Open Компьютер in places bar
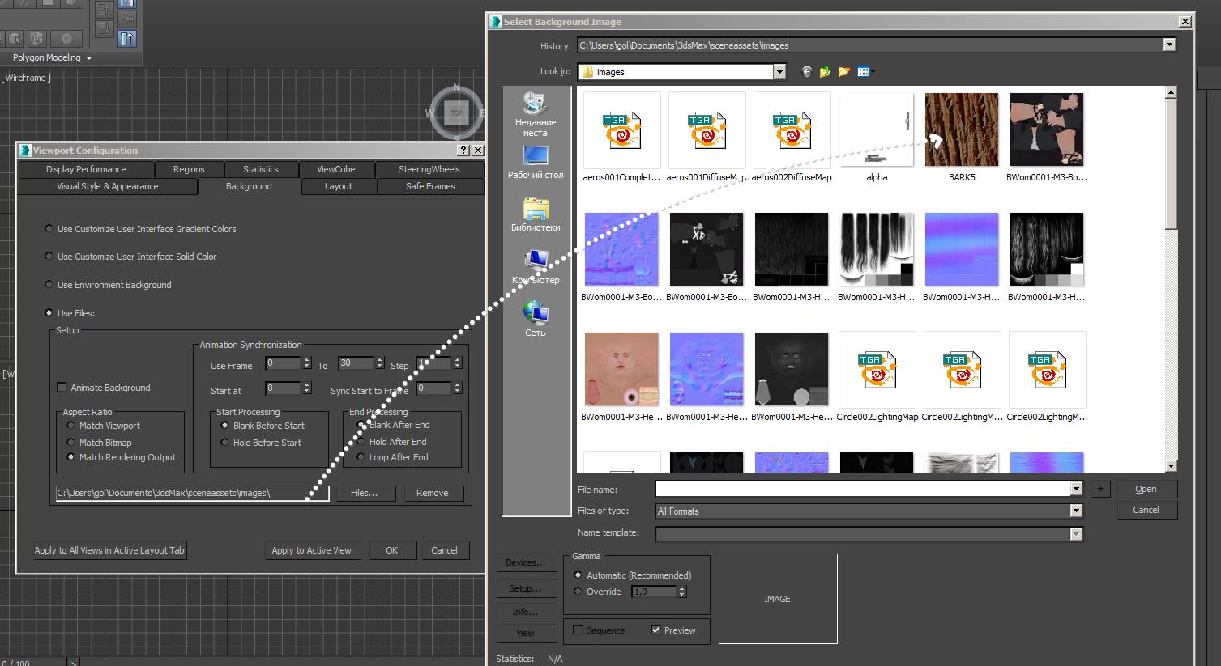The height and width of the screenshot is (666, 1221). tap(535, 267)
